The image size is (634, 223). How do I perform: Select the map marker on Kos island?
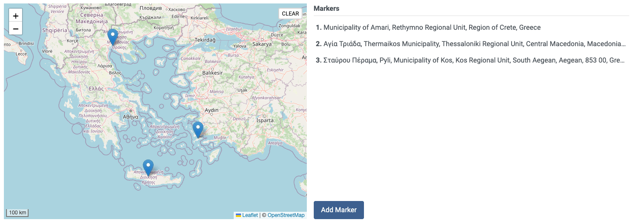coord(198,130)
